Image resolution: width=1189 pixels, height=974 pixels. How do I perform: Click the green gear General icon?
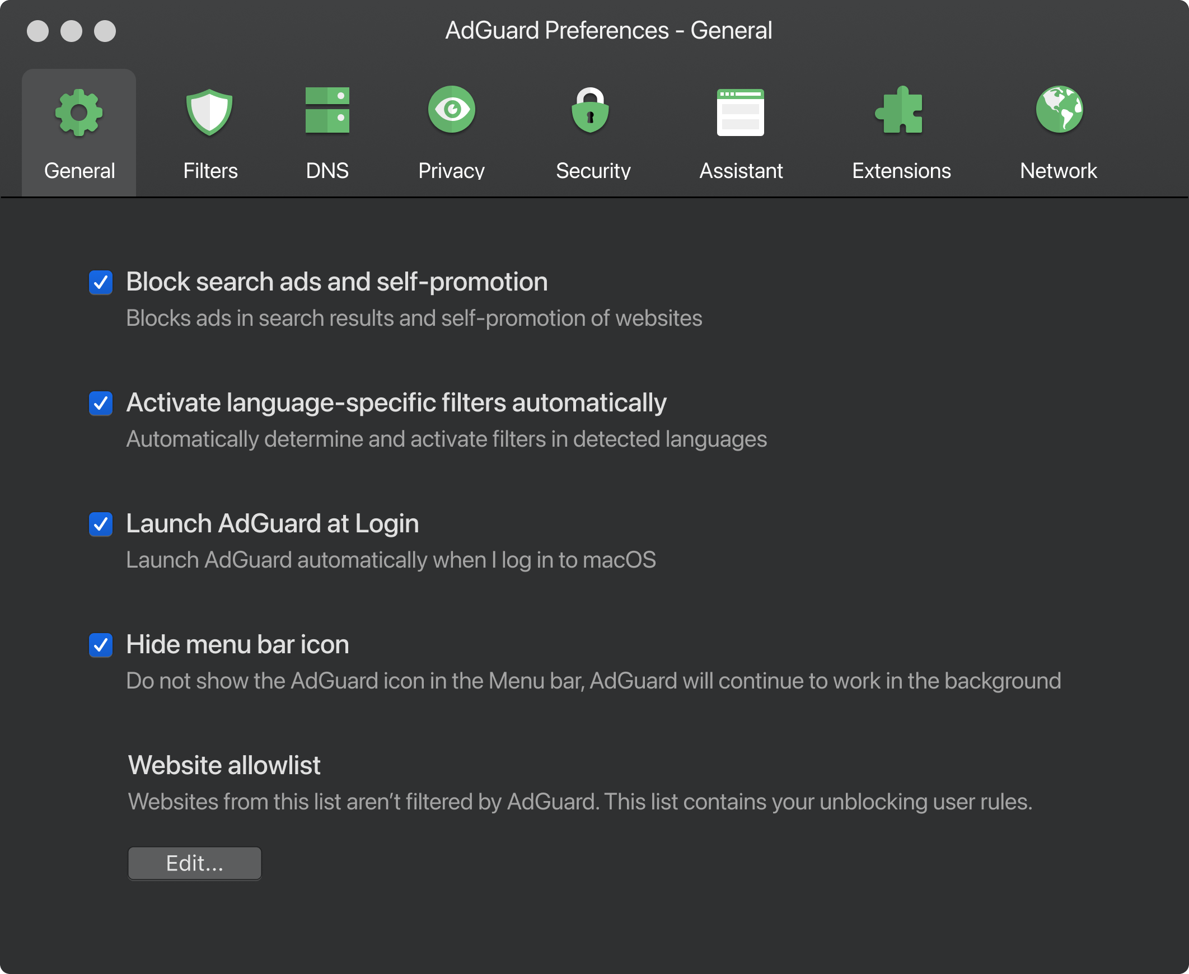click(x=78, y=112)
